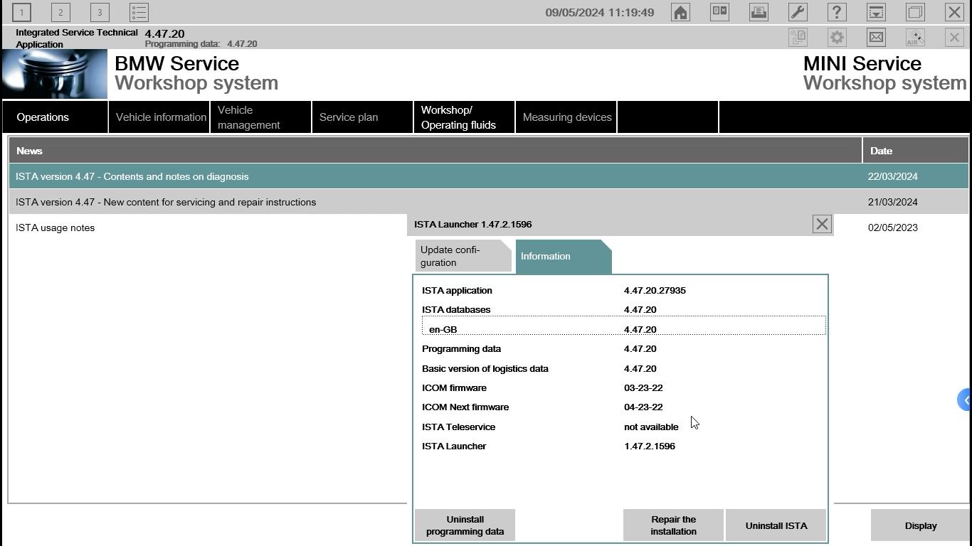This screenshot has height=546, width=972.
Task: Click the printer icon
Action: pos(759,12)
